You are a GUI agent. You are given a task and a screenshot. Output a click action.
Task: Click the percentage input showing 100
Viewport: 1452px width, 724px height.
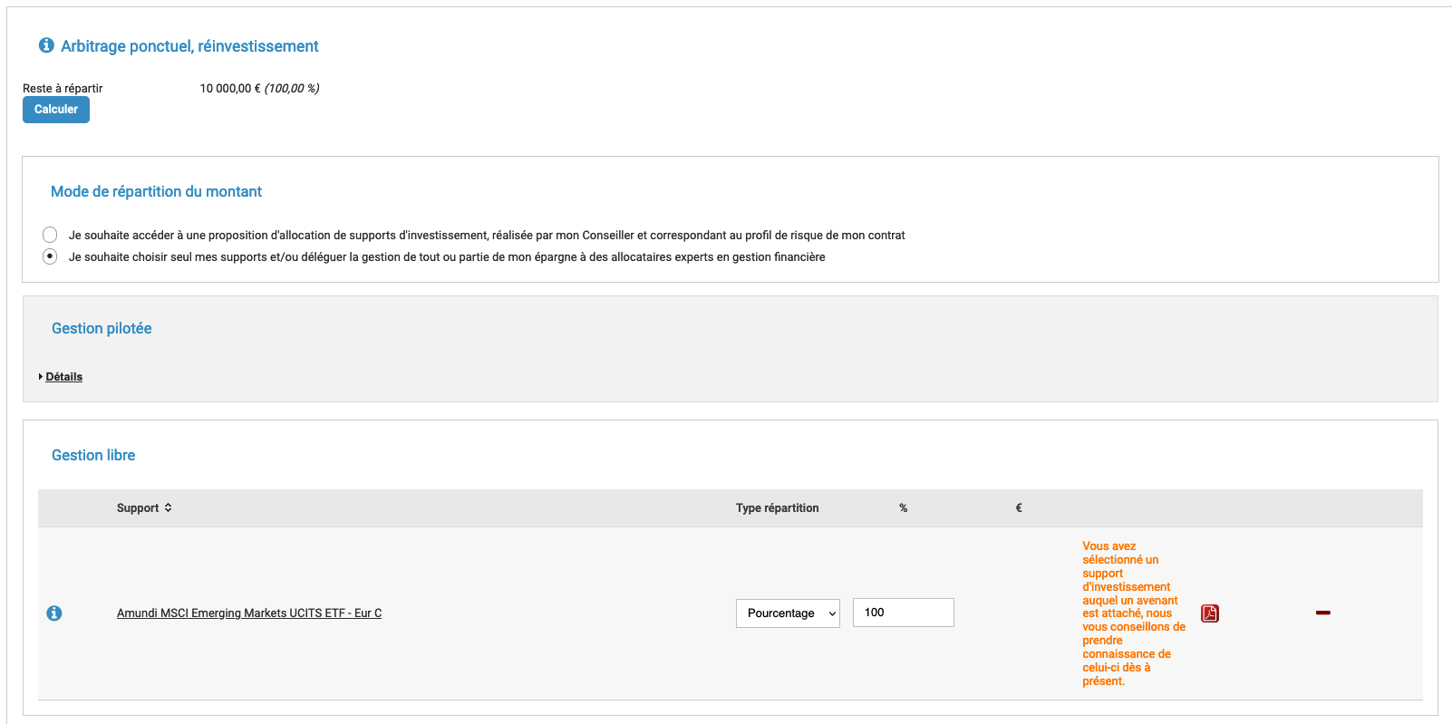coord(903,612)
